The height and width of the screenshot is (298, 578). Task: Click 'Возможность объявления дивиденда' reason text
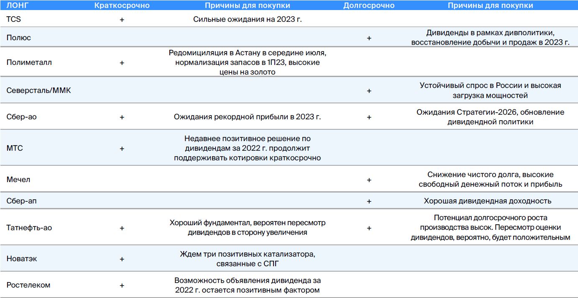[247, 285]
